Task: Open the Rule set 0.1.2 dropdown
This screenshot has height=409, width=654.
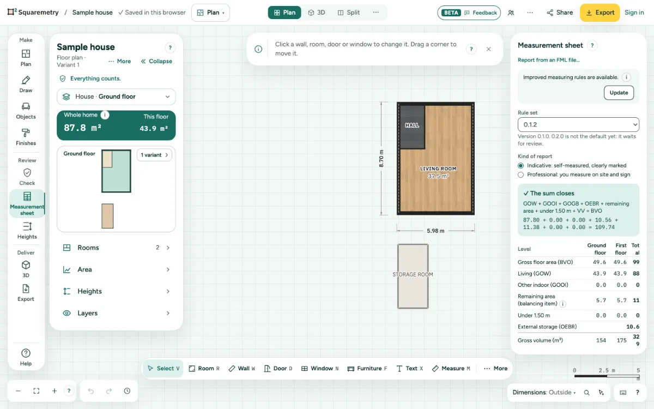Action: [x=578, y=125]
